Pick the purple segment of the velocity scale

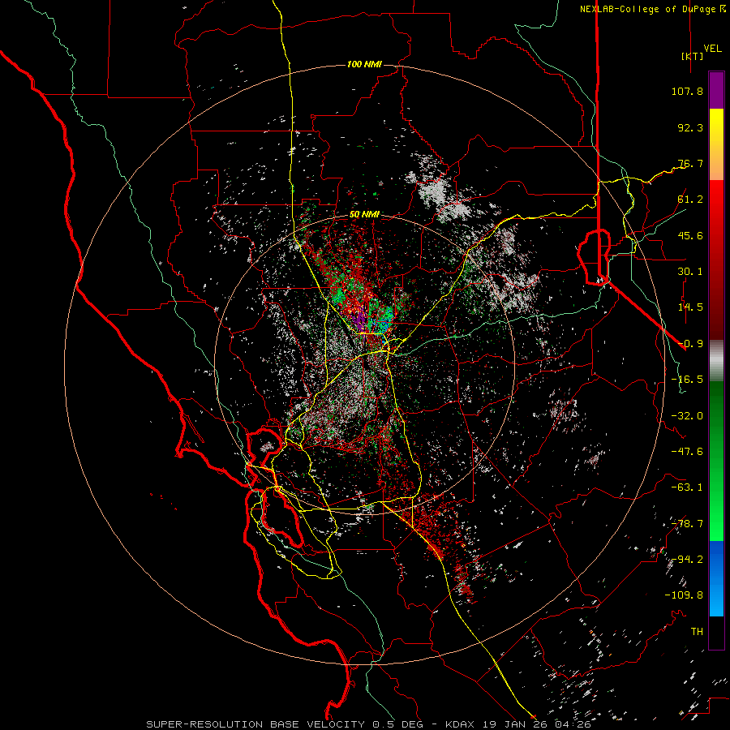[x=716, y=90]
